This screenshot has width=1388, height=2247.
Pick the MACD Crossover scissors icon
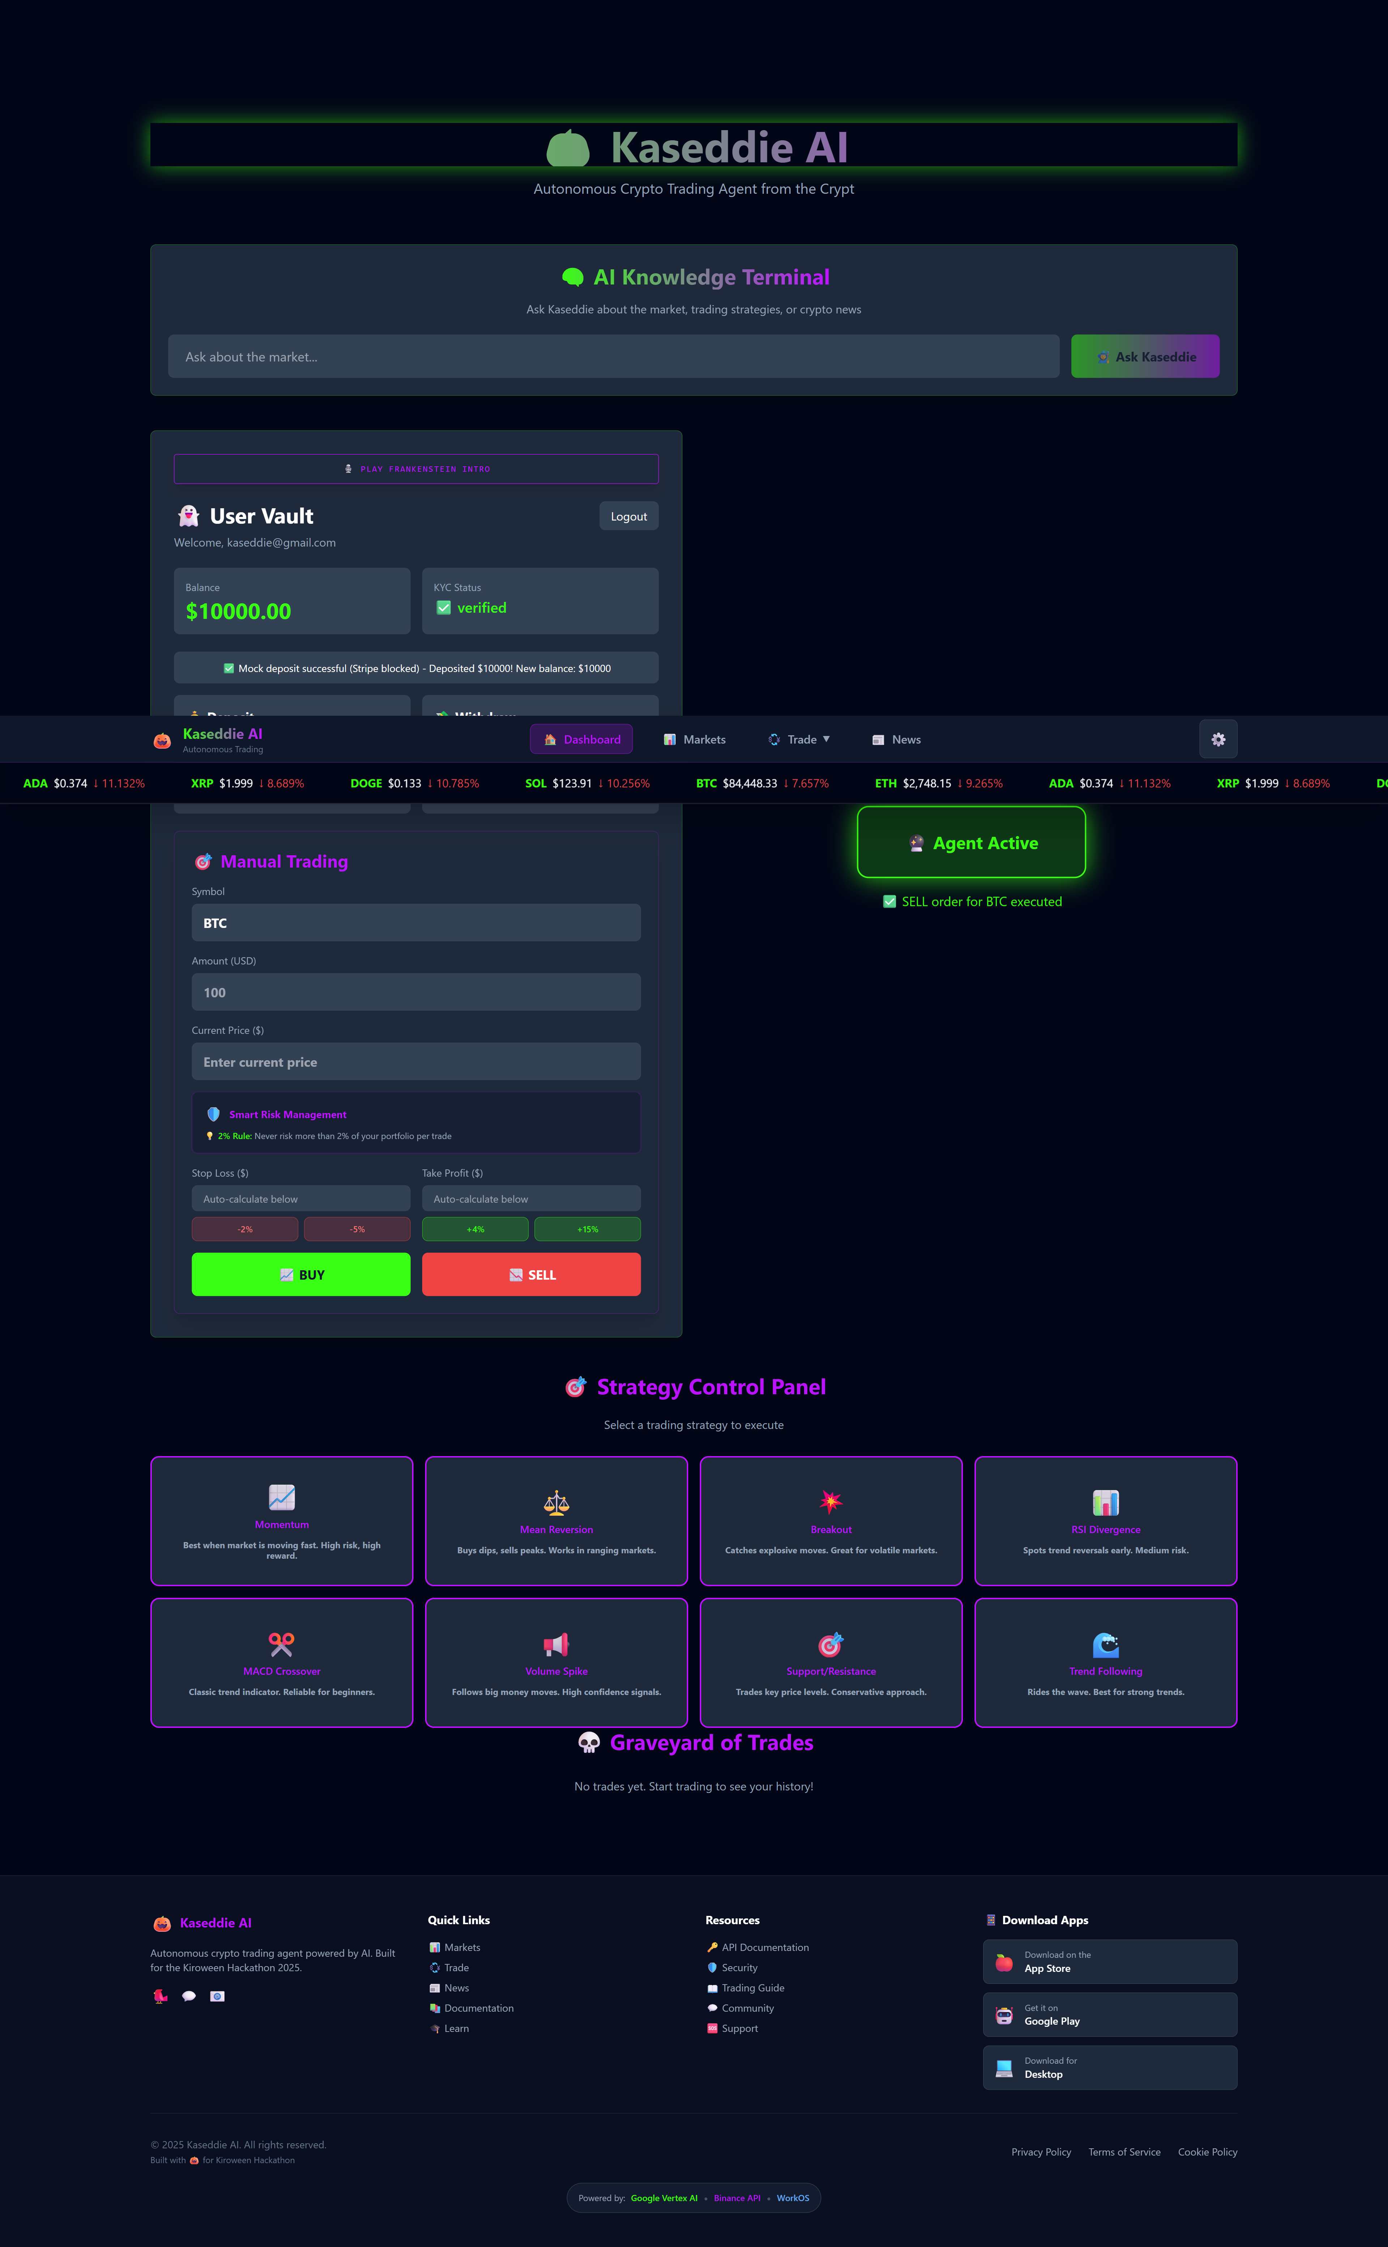pyautogui.click(x=282, y=1644)
